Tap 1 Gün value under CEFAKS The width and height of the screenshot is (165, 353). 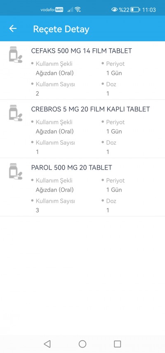pyautogui.click(x=114, y=73)
